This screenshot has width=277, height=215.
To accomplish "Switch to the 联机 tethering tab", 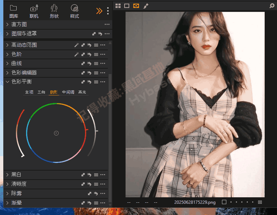I will (34, 12).
